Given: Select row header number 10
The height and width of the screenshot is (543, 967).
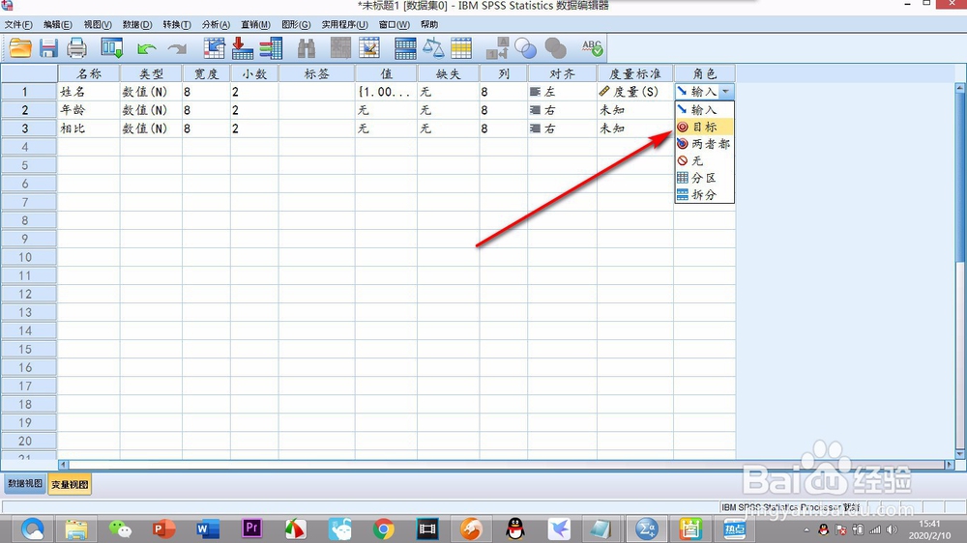Looking at the screenshot, I should click(x=29, y=258).
